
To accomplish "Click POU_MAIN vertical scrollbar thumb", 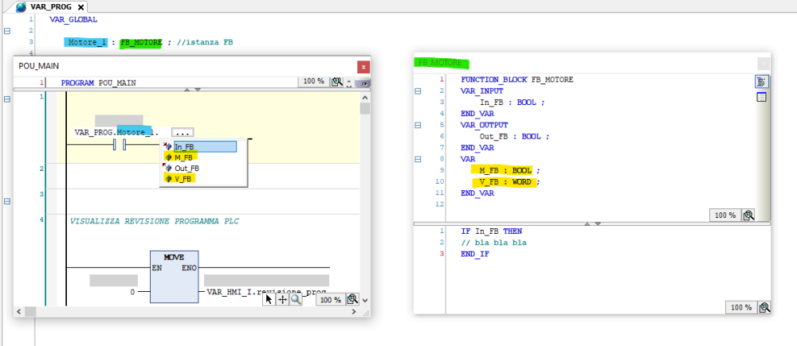I will pos(364,108).
